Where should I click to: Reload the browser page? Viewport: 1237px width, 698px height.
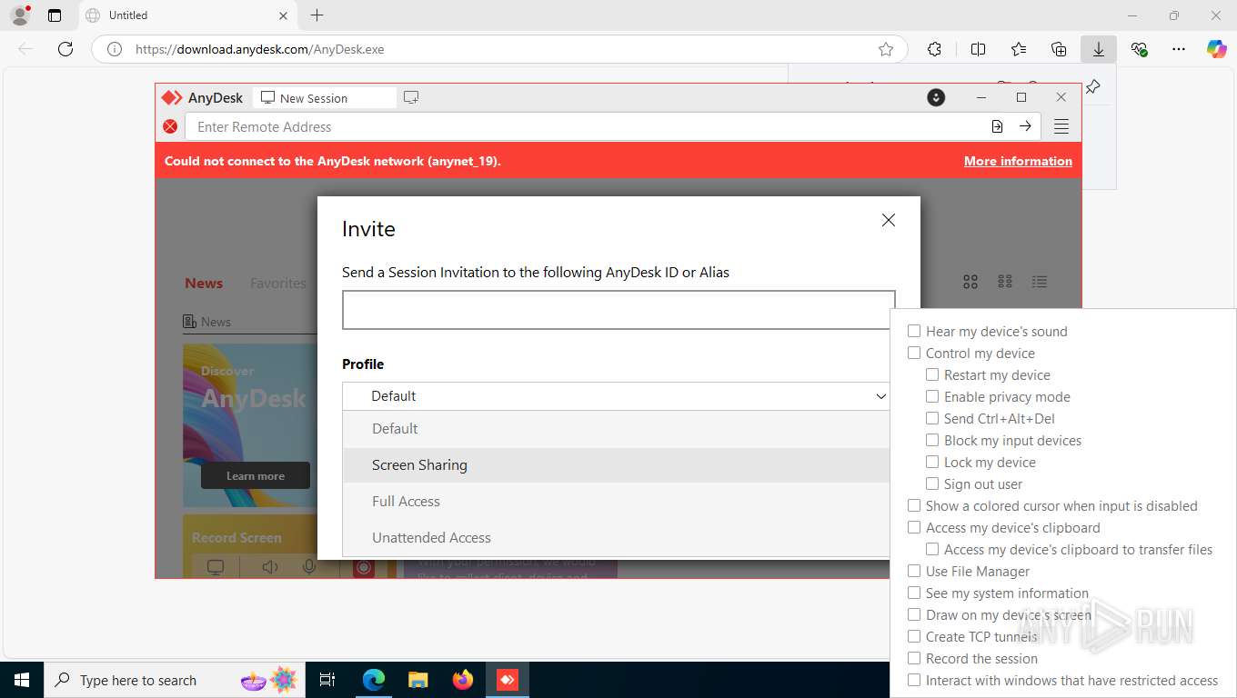[65, 49]
